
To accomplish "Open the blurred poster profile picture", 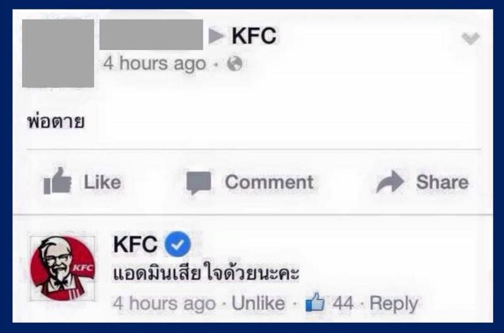I will click(58, 54).
